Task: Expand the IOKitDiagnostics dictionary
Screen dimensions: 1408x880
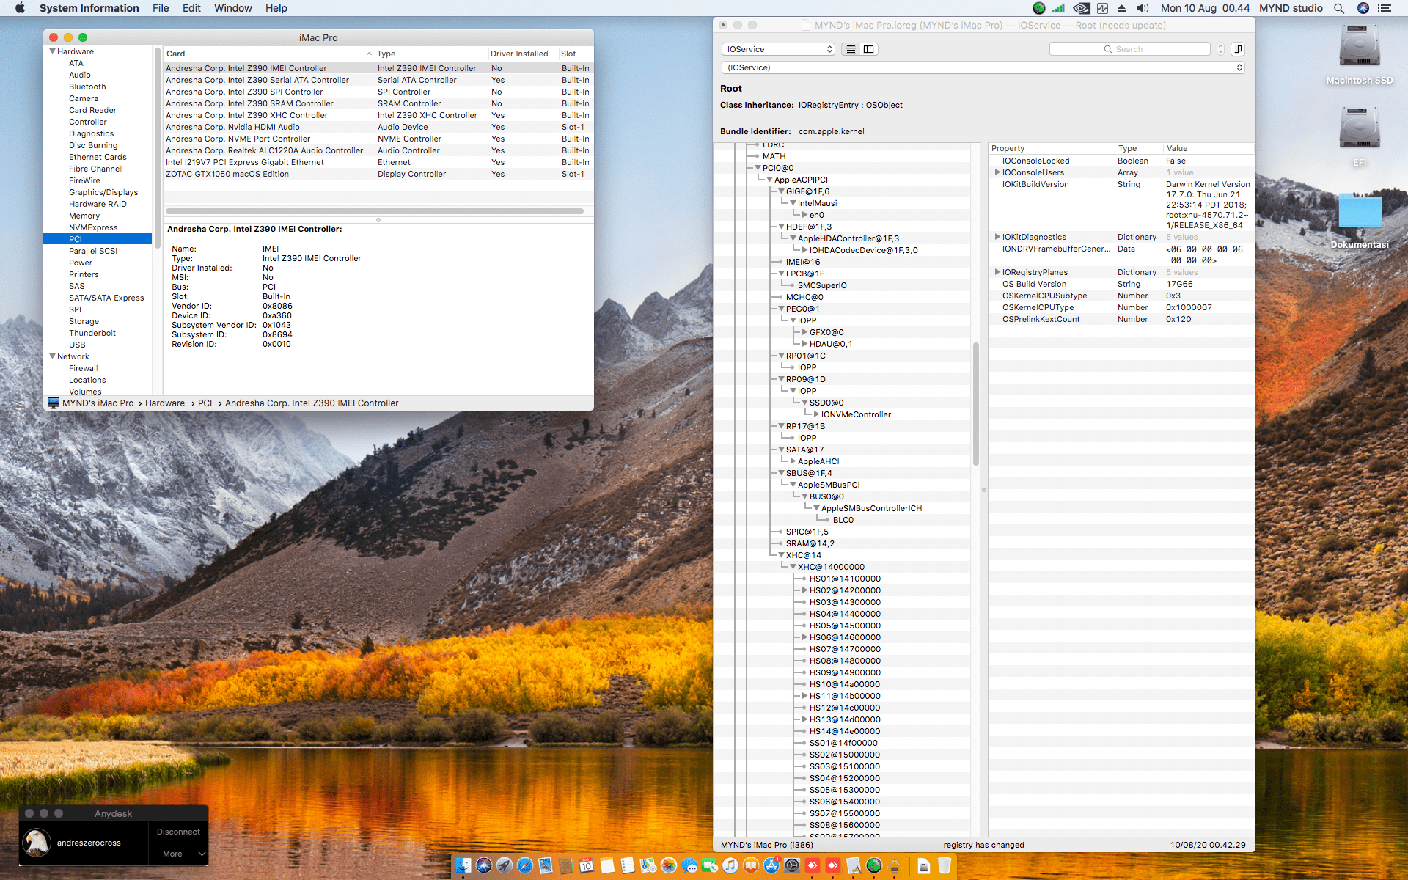Action: (x=997, y=237)
